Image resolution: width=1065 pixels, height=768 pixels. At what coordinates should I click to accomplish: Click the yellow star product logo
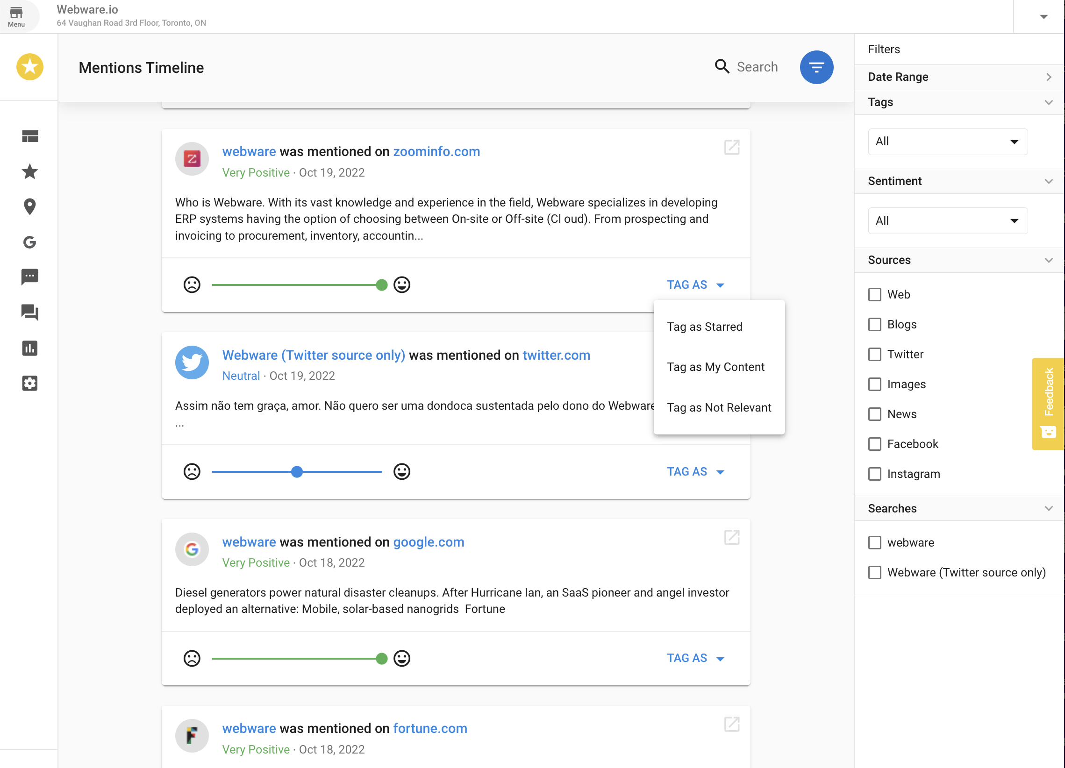[29, 67]
